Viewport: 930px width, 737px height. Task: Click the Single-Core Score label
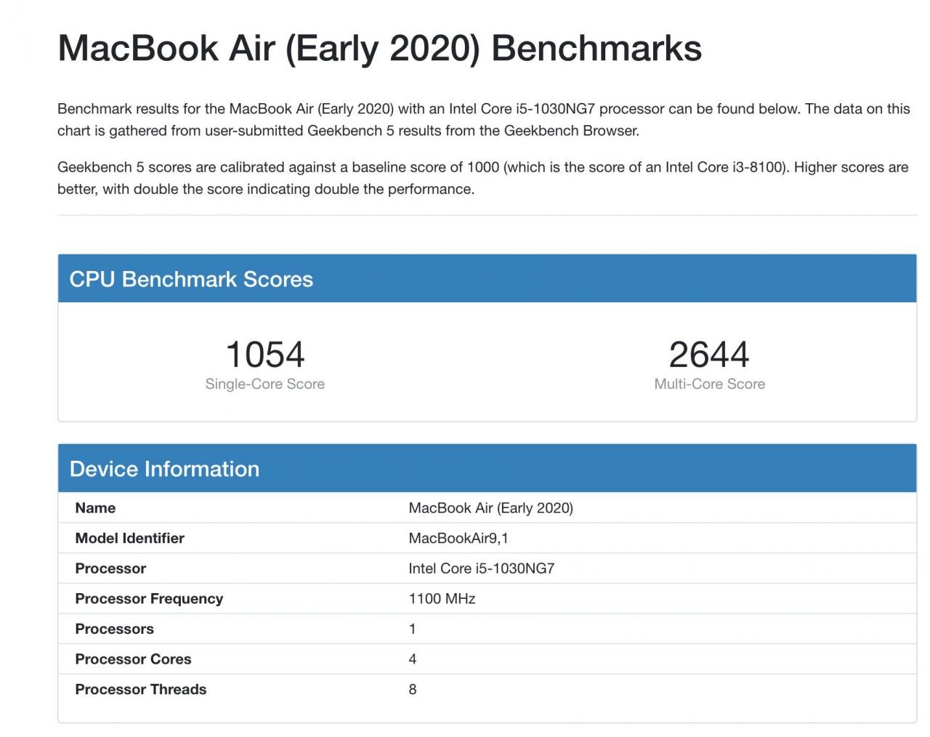tap(264, 384)
